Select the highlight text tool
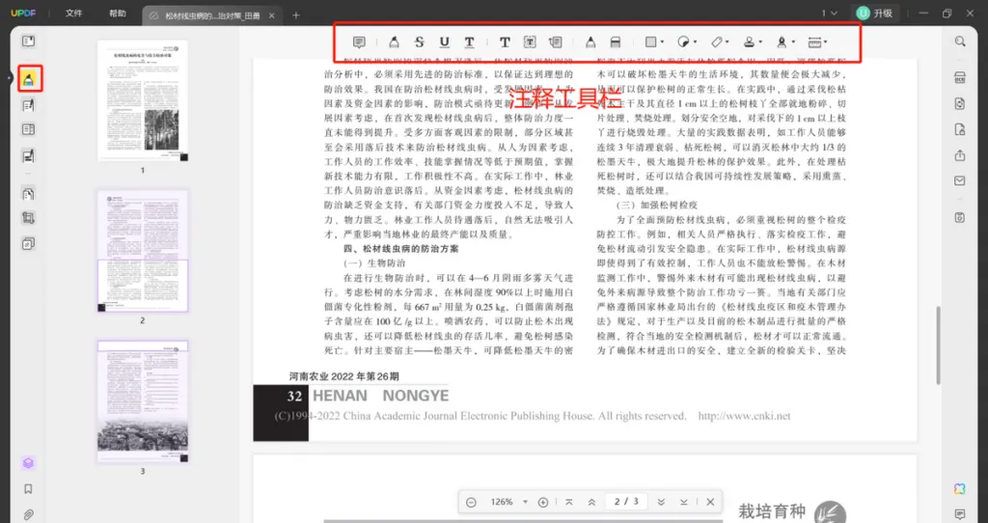This screenshot has width=988, height=523. tap(394, 42)
